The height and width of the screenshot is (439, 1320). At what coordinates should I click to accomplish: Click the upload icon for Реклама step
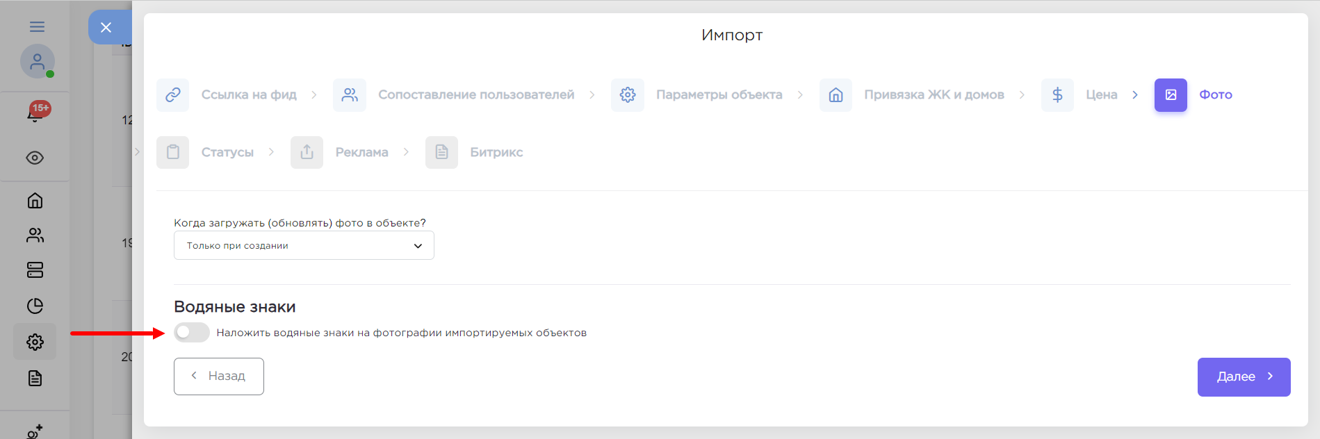click(307, 152)
